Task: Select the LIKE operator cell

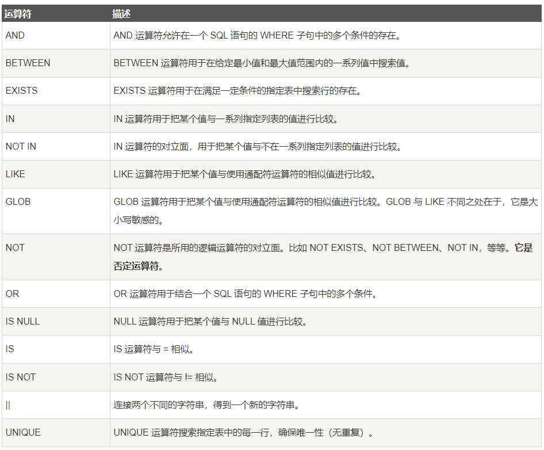Action: pos(56,174)
